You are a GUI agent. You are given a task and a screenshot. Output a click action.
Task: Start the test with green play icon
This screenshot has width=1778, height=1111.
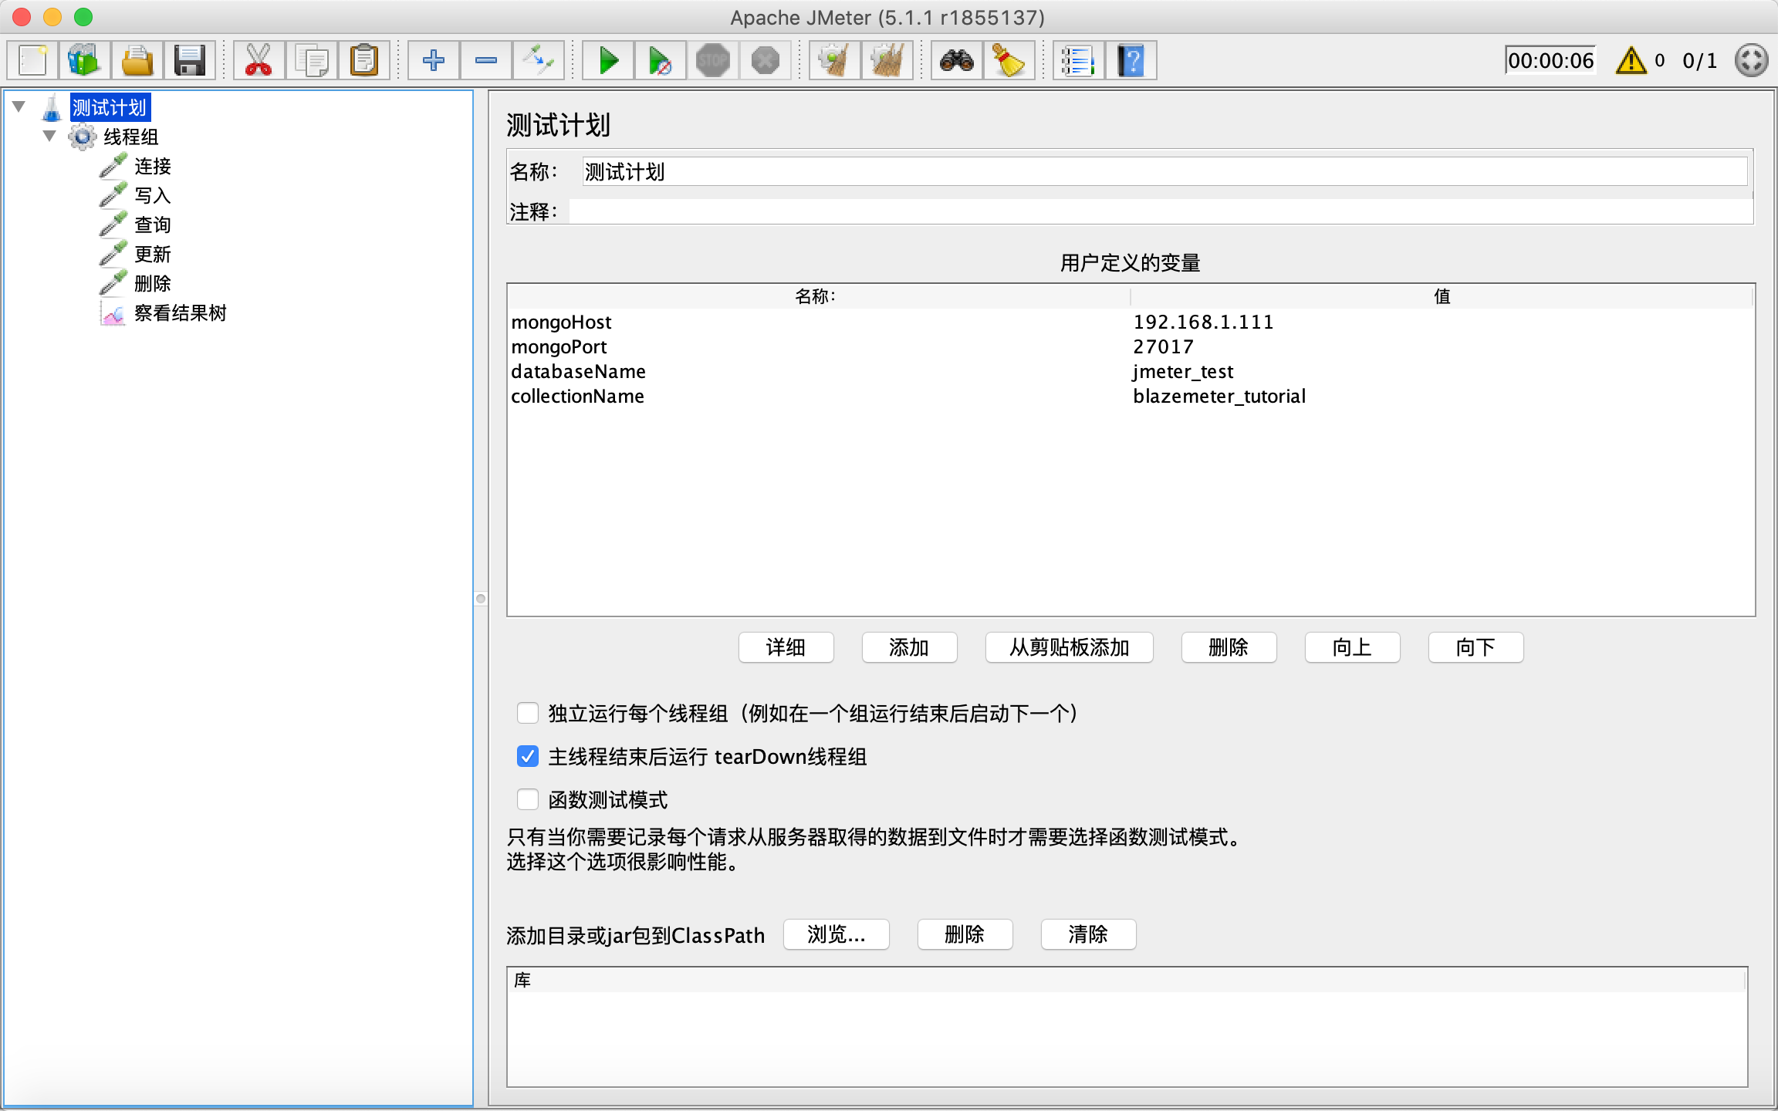click(608, 60)
